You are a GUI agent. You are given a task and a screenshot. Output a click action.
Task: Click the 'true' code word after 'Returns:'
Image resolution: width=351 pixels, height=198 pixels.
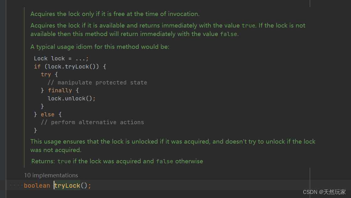point(64,161)
